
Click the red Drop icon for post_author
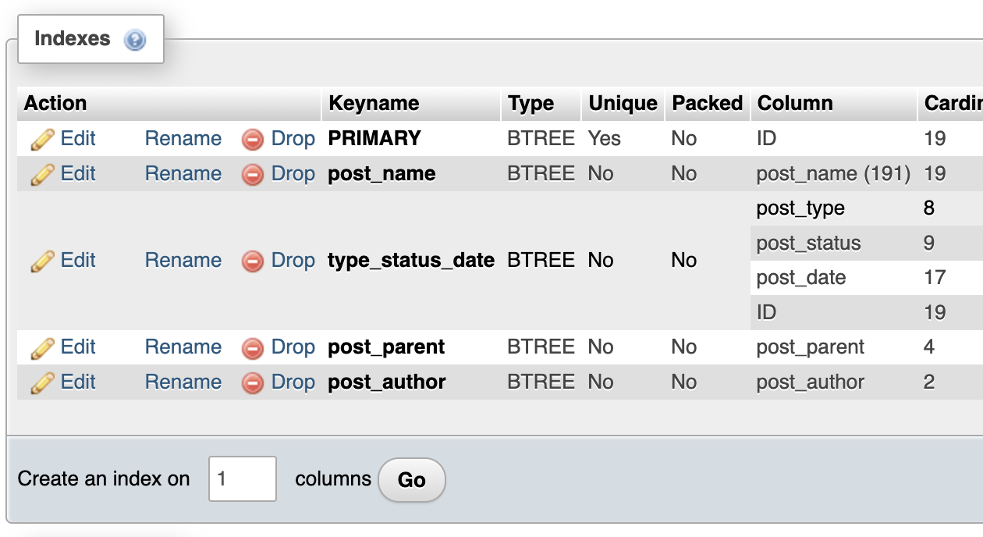tap(251, 382)
